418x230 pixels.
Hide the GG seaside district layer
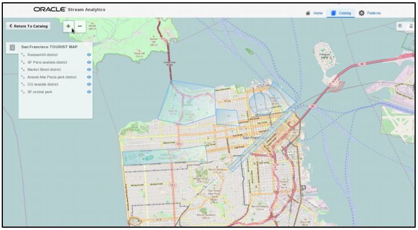pos(89,84)
